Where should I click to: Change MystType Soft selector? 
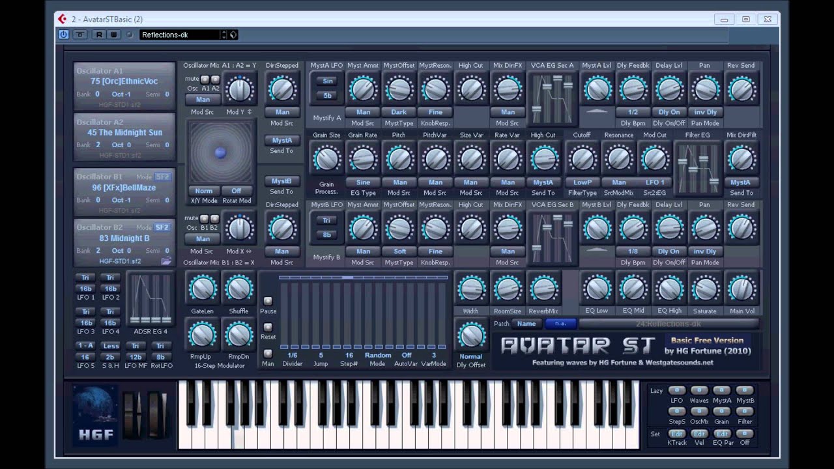(x=399, y=251)
